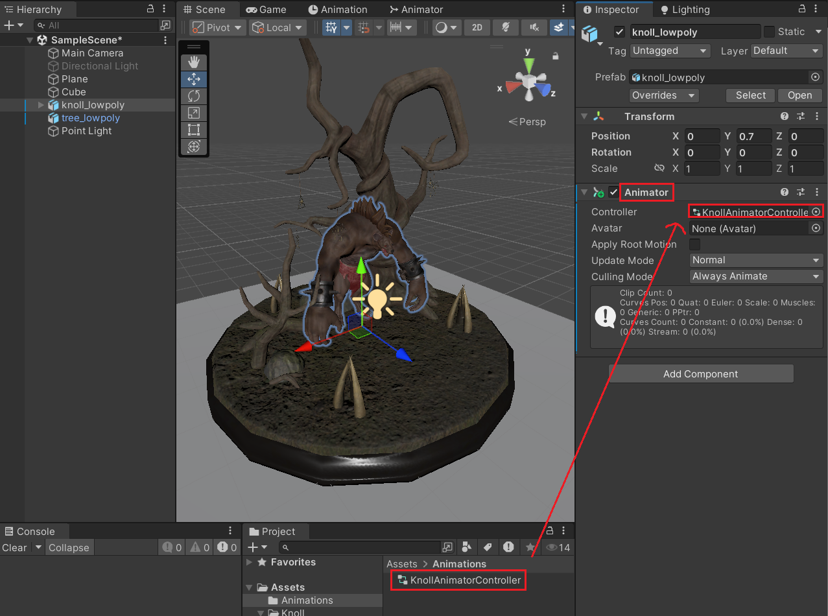Toggle grid snapping magnet icon
Screen dimensions: 828x616
(x=364, y=28)
